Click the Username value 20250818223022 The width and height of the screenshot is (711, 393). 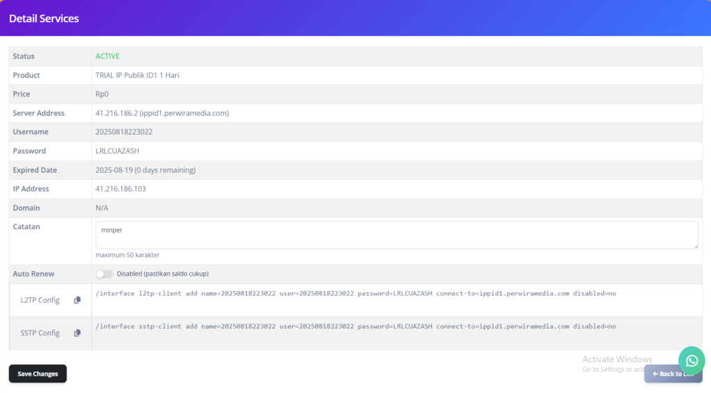point(124,132)
